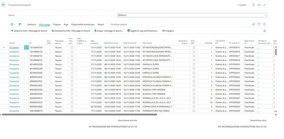The image size is (284, 139).
Task: Toggle Ordine MPS checkbox for OPP293830 row
Action: pos(194,111)
